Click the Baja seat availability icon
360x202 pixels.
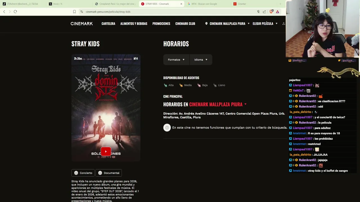point(199,85)
